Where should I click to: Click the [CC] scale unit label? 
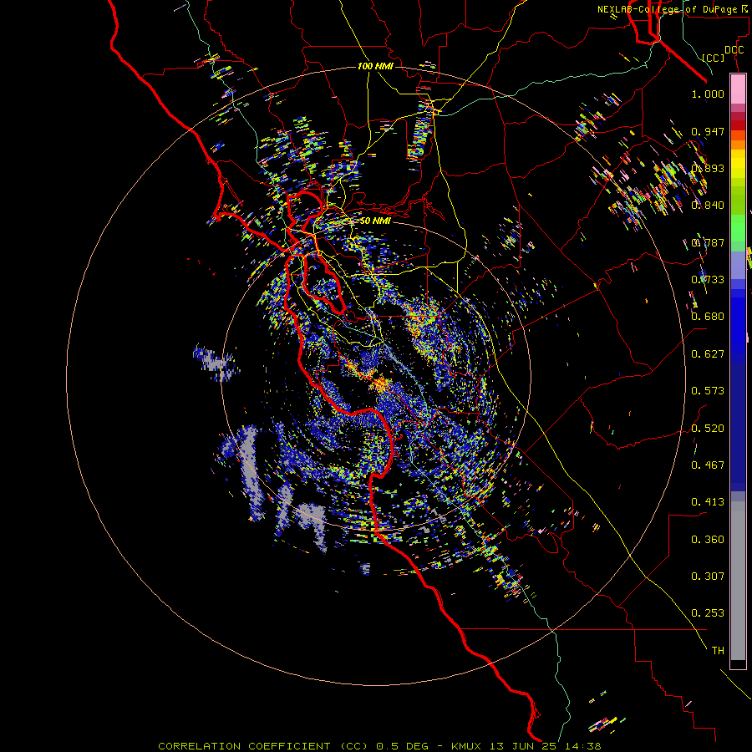coord(714,58)
